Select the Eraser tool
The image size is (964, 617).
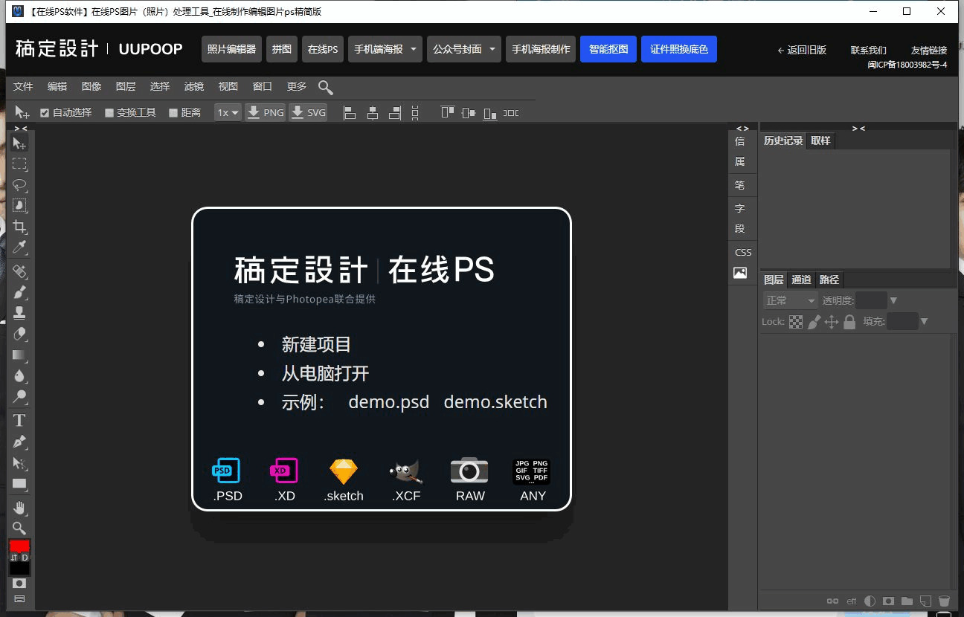19,334
